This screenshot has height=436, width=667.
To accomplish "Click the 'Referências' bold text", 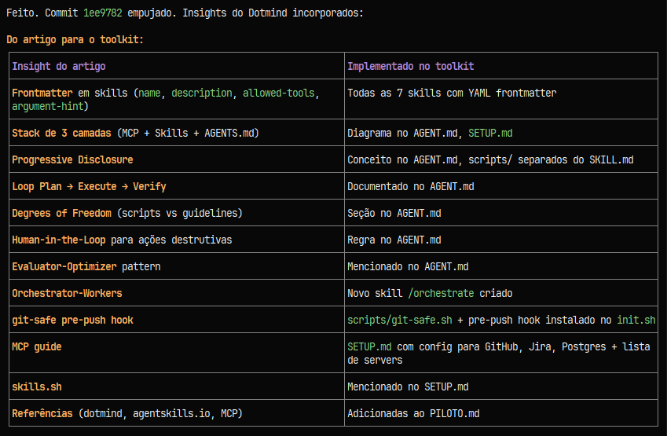I will pos(42,413).
